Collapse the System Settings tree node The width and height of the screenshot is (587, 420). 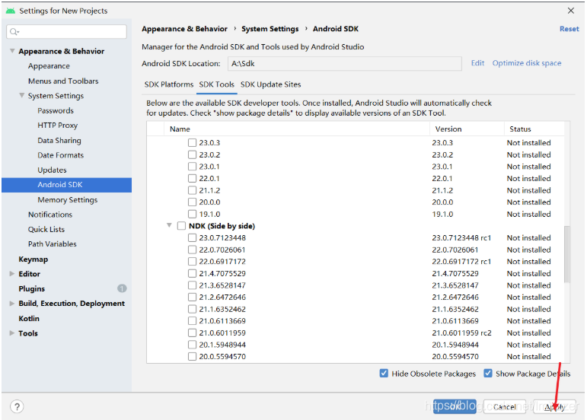22,95
